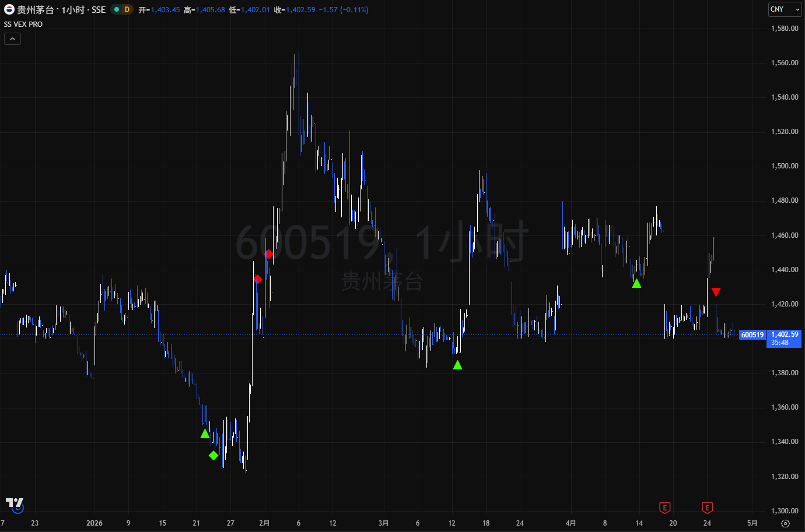Click the current price label 1,402.59
This screenshot has height=532, width=805.
785,334
